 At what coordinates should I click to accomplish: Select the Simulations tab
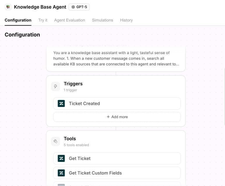tap(102, 20)
